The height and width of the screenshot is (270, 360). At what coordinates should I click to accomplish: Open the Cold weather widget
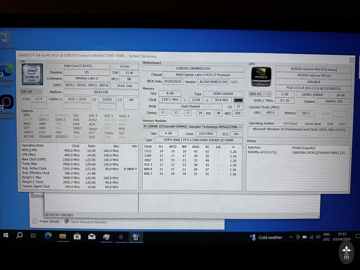click(266, 237)
